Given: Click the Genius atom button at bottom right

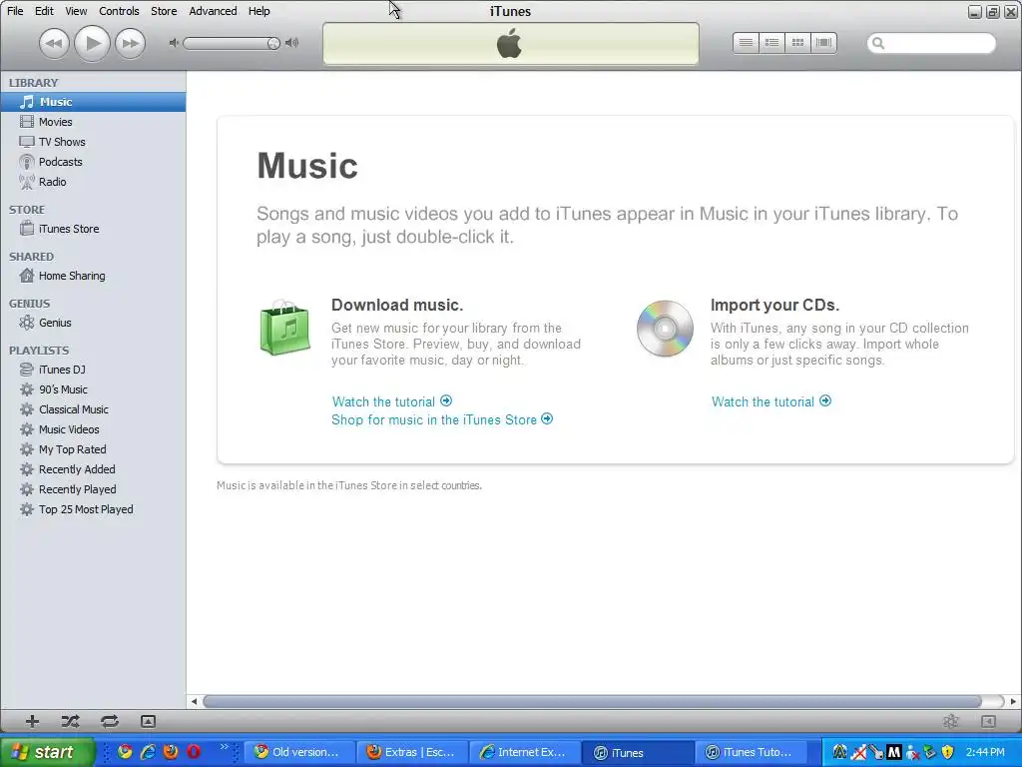Looking at the screenshot, I should (951, 721).
